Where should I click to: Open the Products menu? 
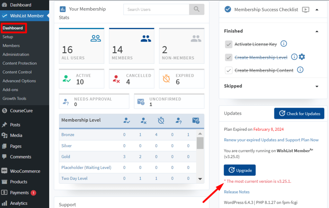18,182
